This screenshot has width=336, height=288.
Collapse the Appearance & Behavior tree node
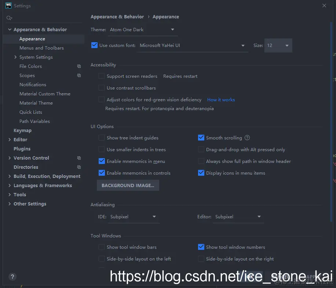(x=10, y=29)
